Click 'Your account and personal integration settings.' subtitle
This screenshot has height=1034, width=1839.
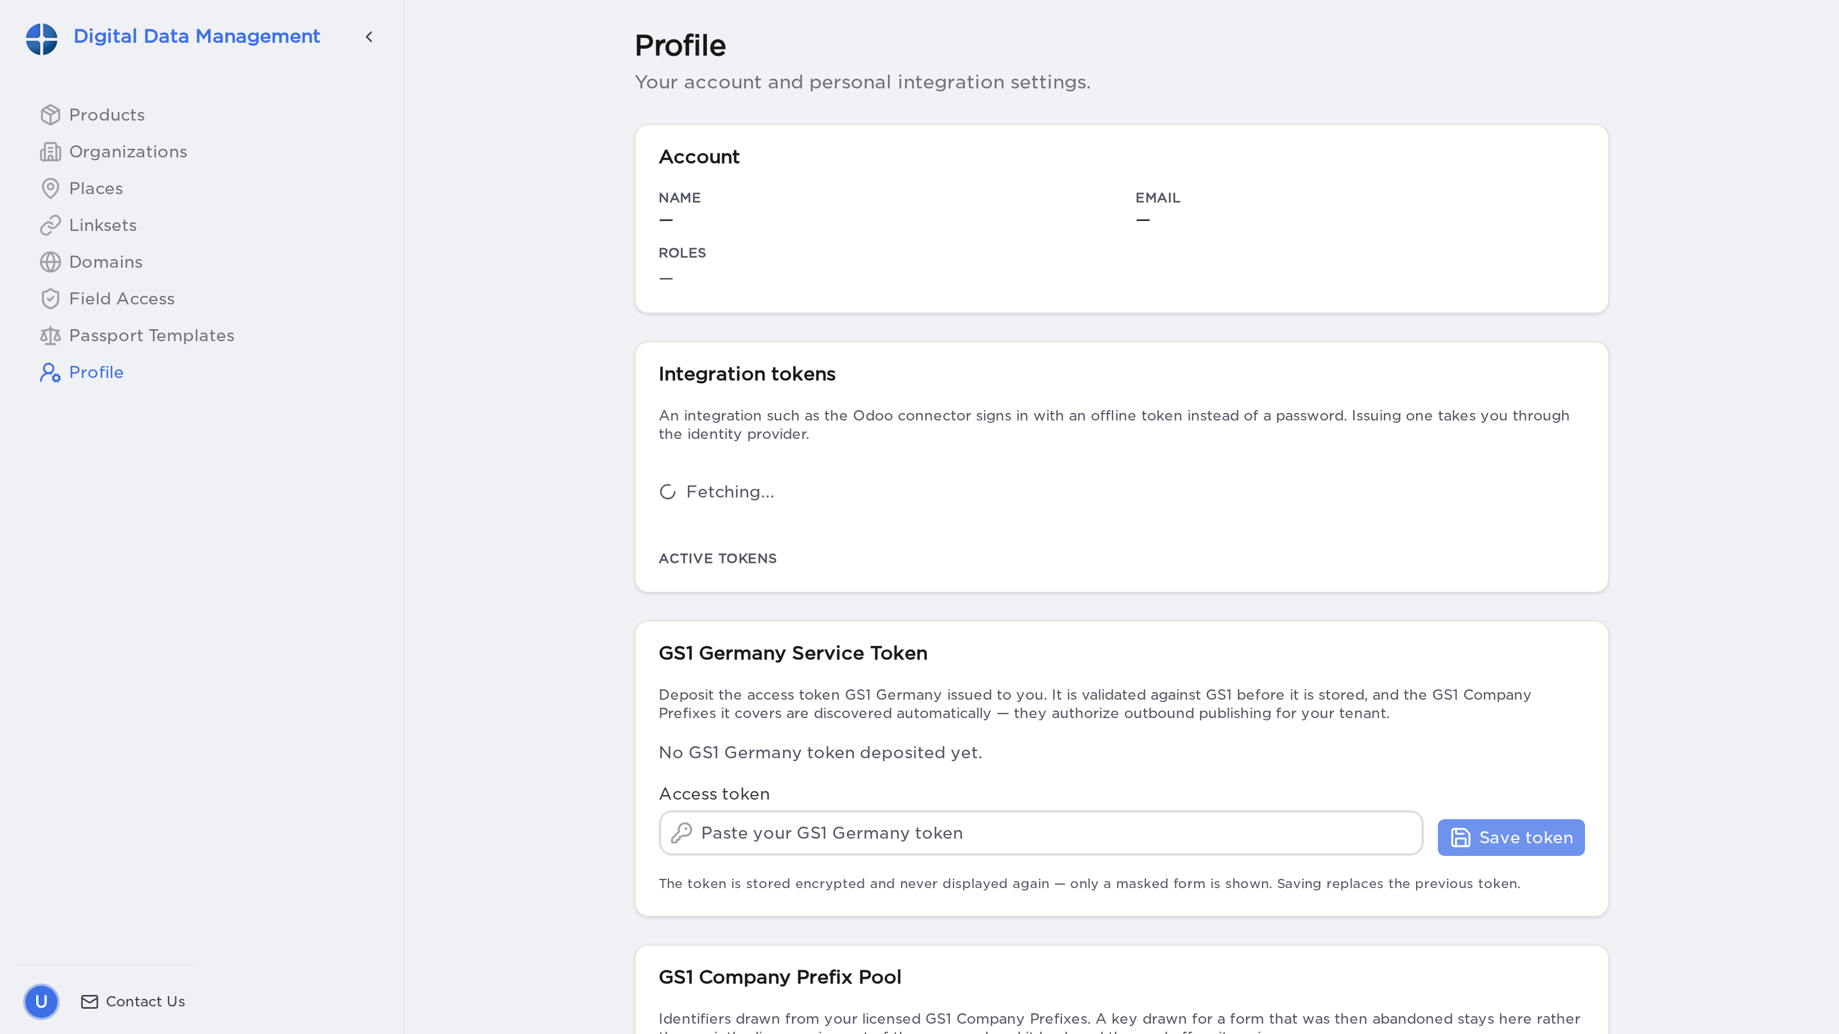863,82
